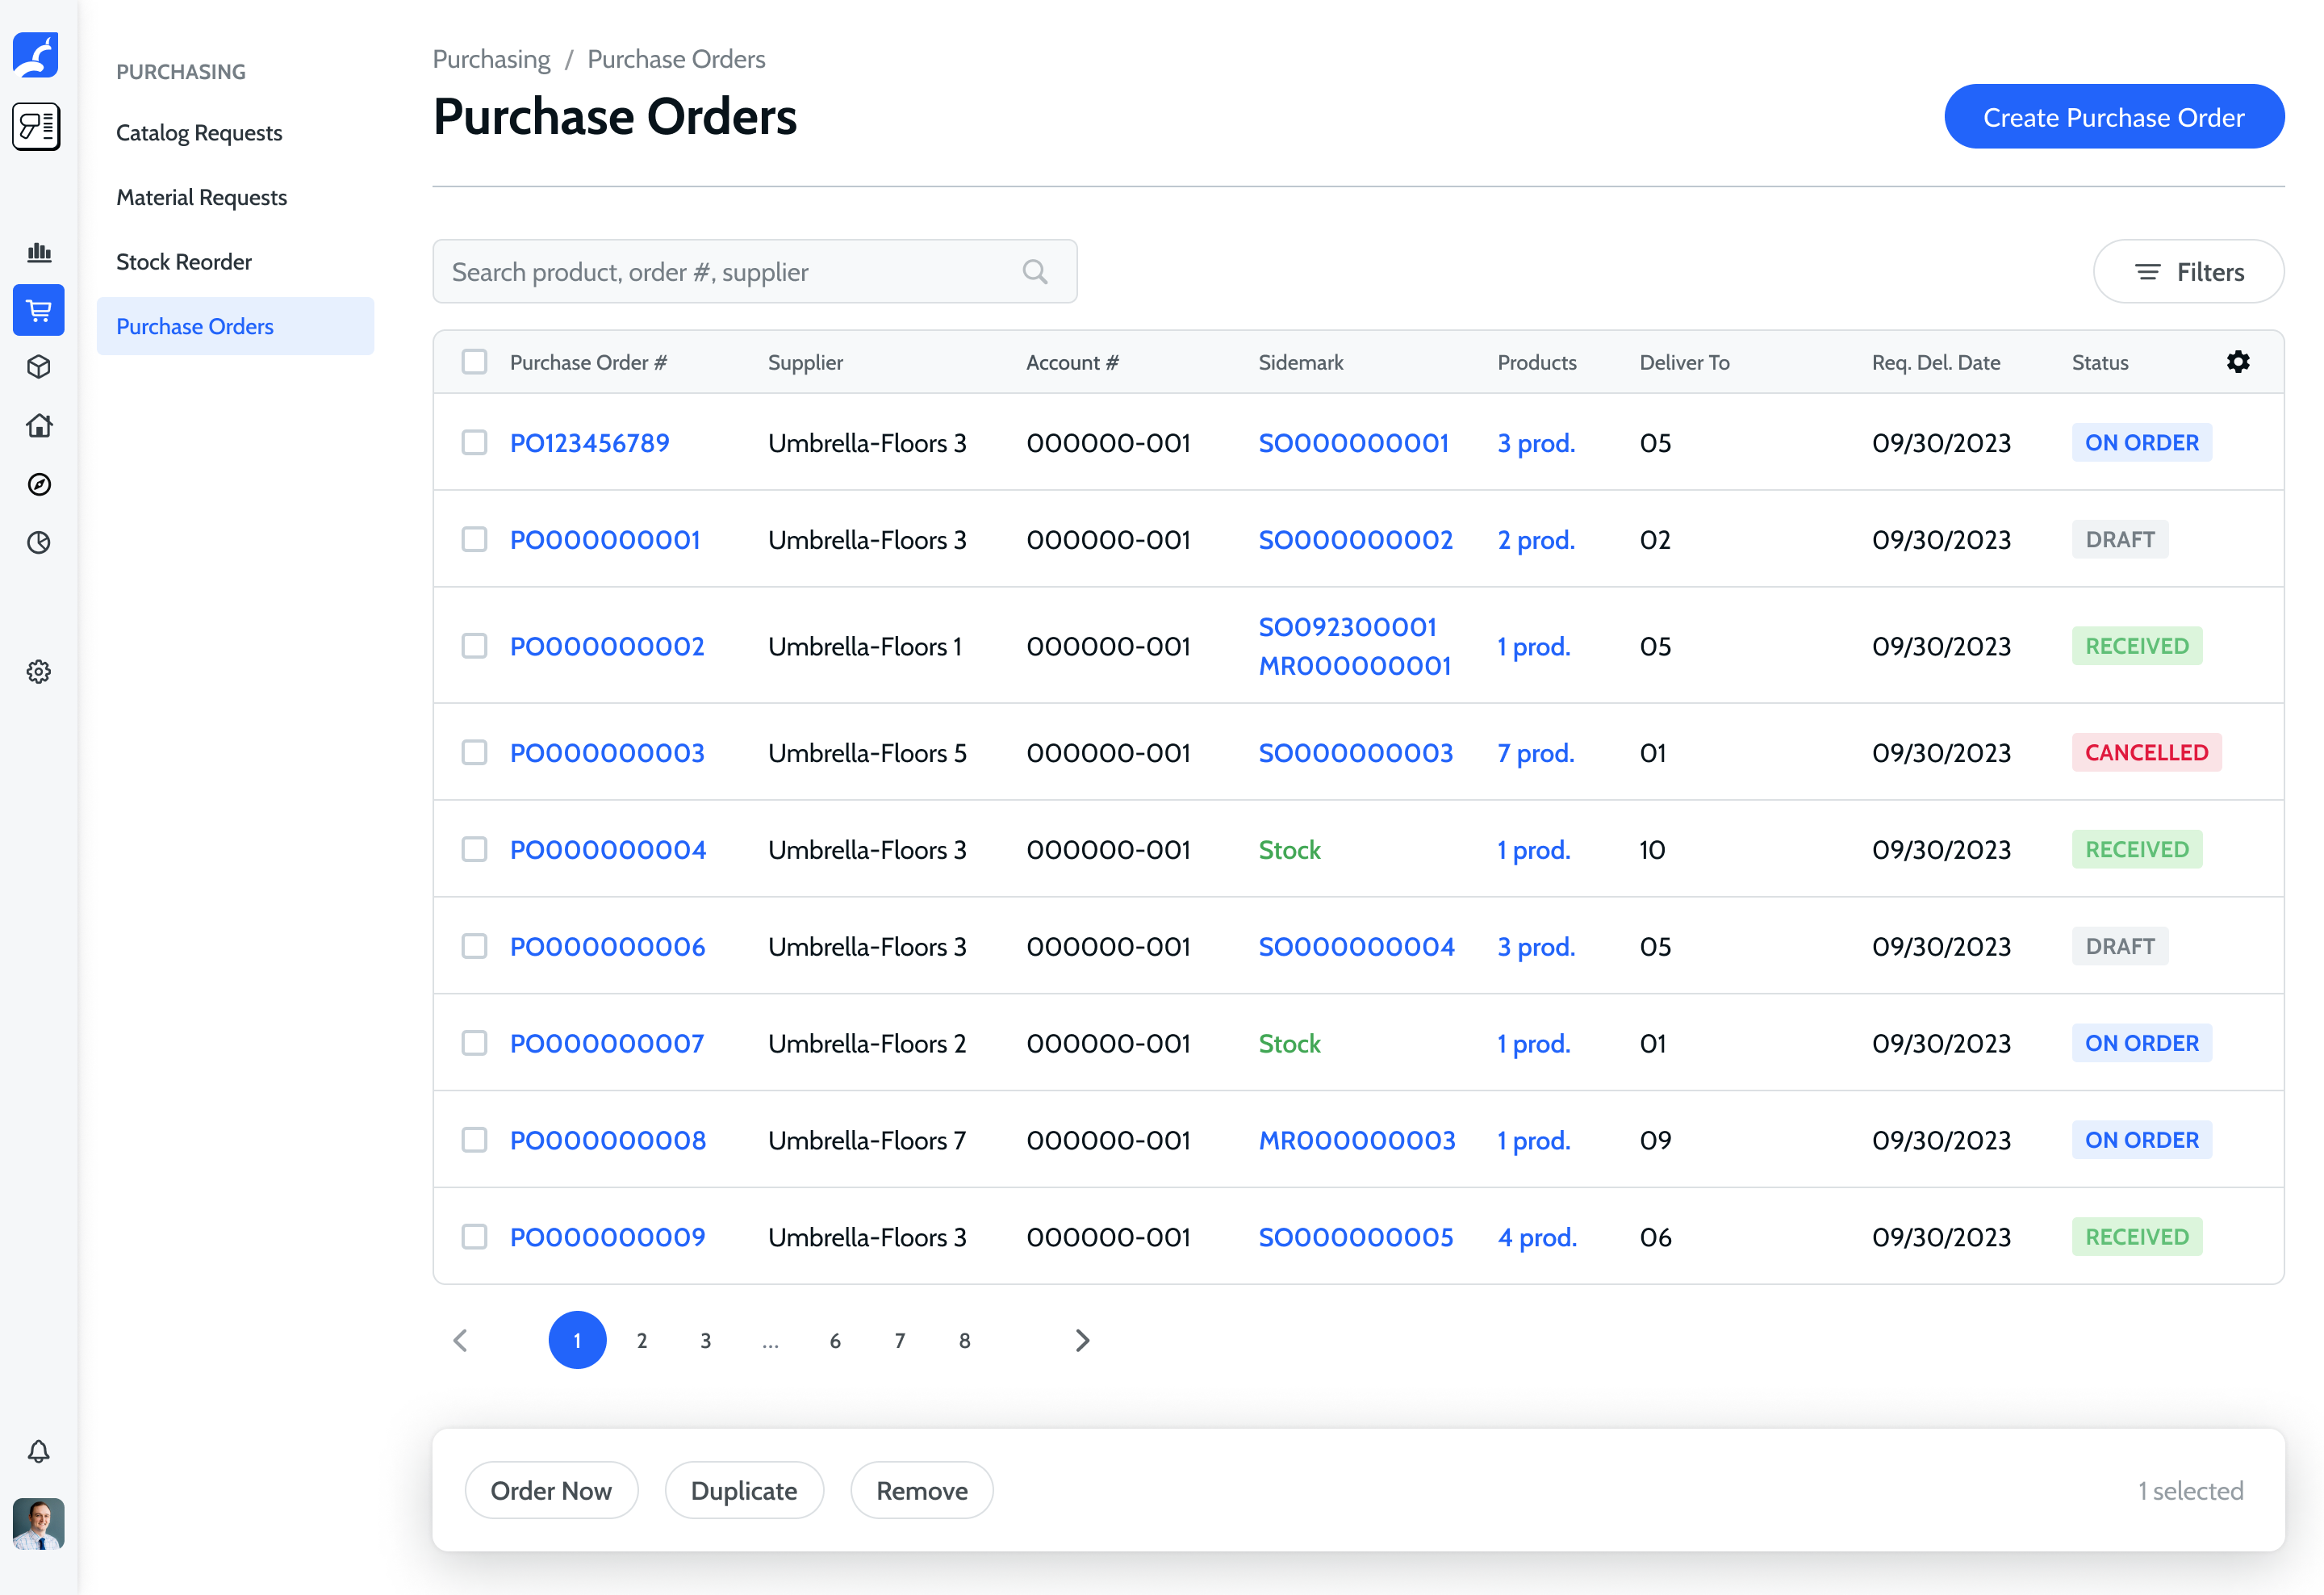Toggle the select-all header checkbox
This screenshot has height=1595, width=2324.
click(x=474, y=362)
